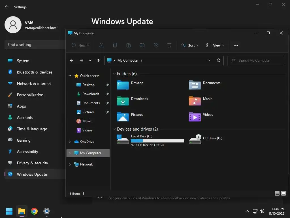Select the Local Disk (C:) drive
The height and width of the screenshot is (218, 290).
click(x=151, y=141)
